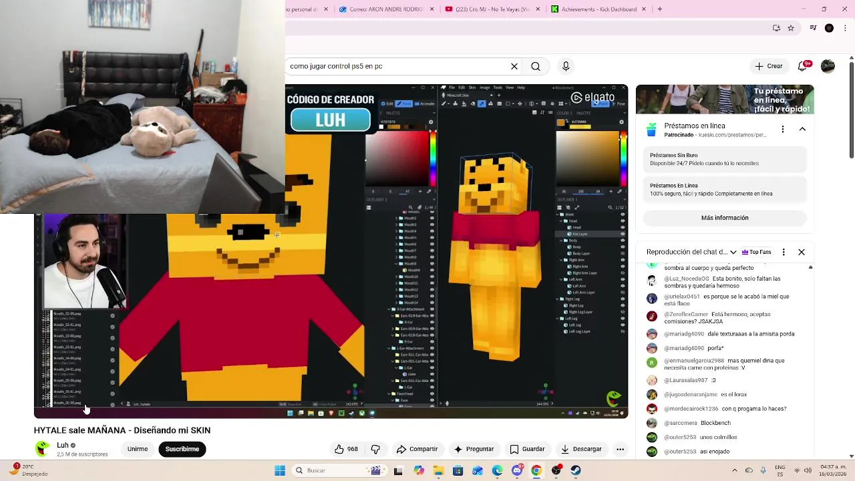Dislike the video with thumbs down
This screenshot has height=481, width=855.
375,449
